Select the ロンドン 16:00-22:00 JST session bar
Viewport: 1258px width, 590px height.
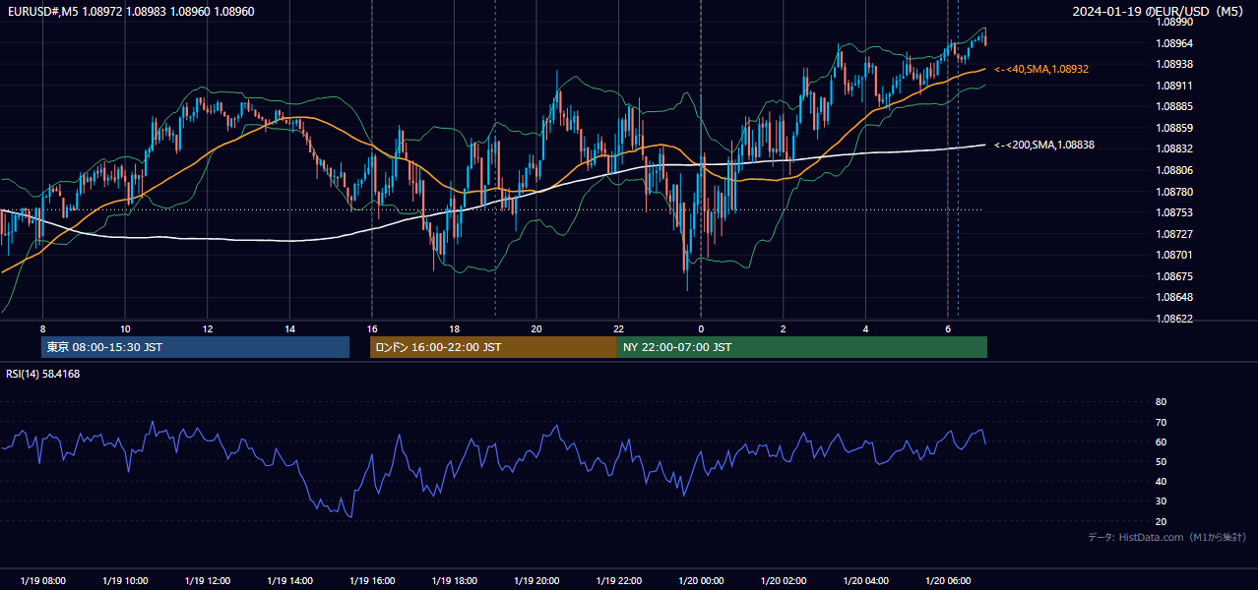tap(493, 347)
